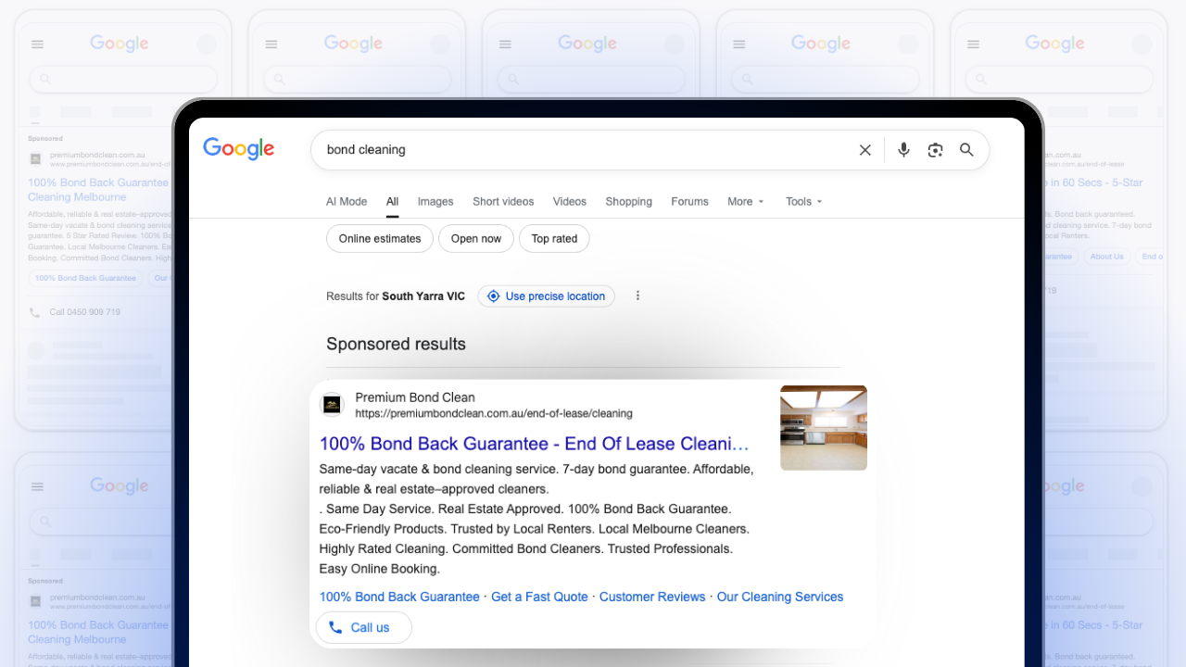Viewport: 1186px width, 667px height.
Task: Open the Premium Bond Clean site name
Action: (415, 397)
